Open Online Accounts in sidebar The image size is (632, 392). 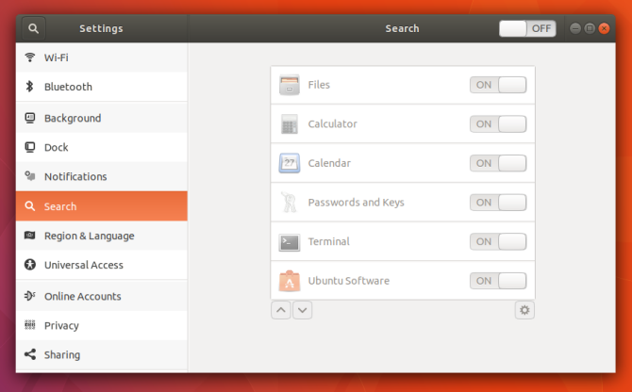tap(102, 296)
